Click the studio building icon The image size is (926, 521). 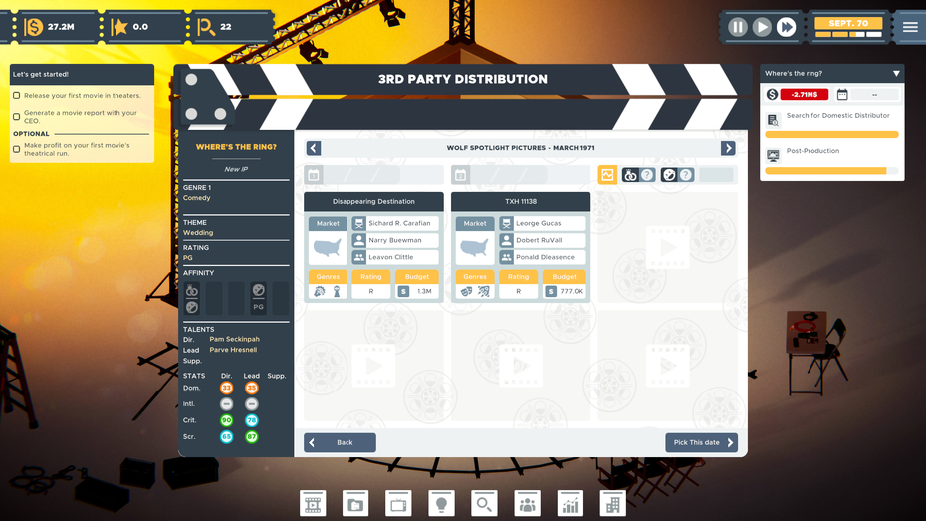612,504
